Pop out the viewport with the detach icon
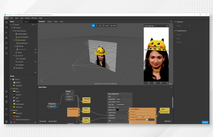Viewport: 213px width, 137px height. point(171,21)
